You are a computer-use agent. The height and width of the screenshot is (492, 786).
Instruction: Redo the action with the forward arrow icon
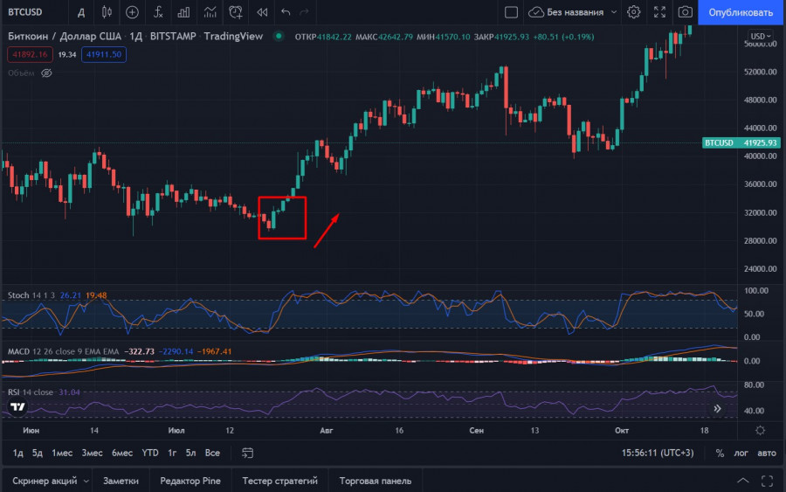304,12
